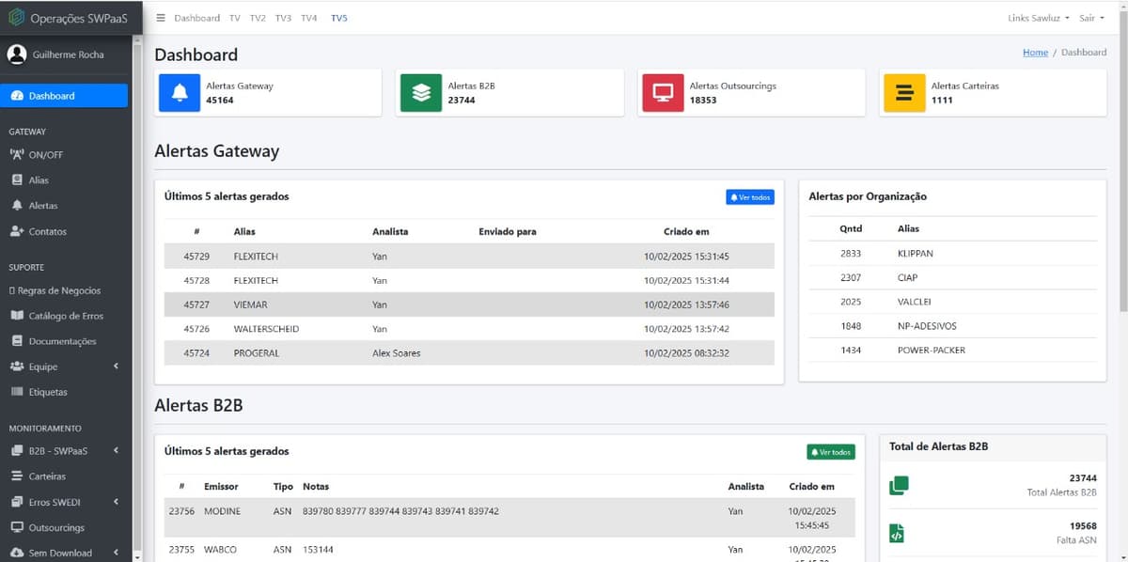Expand the Erros SWEDI submenu chevron
Viewport: 1128px width, 562px height.
click(116, 502)
